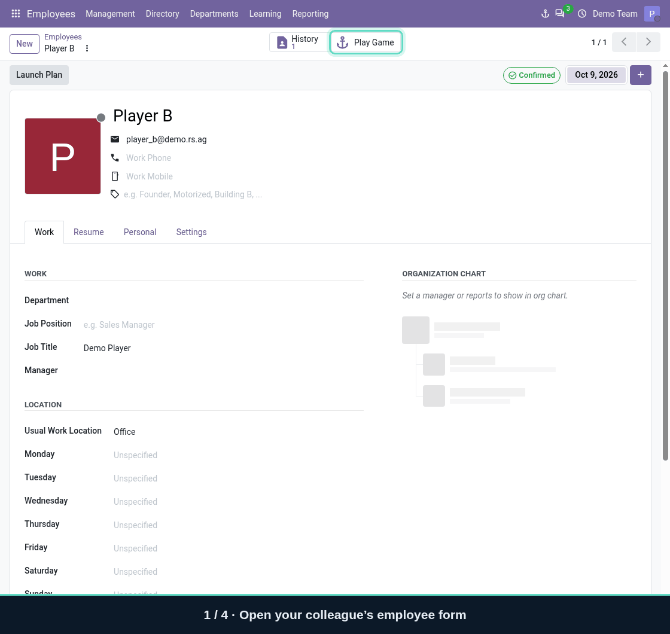Click the work mobile device icon

point(115,176)
